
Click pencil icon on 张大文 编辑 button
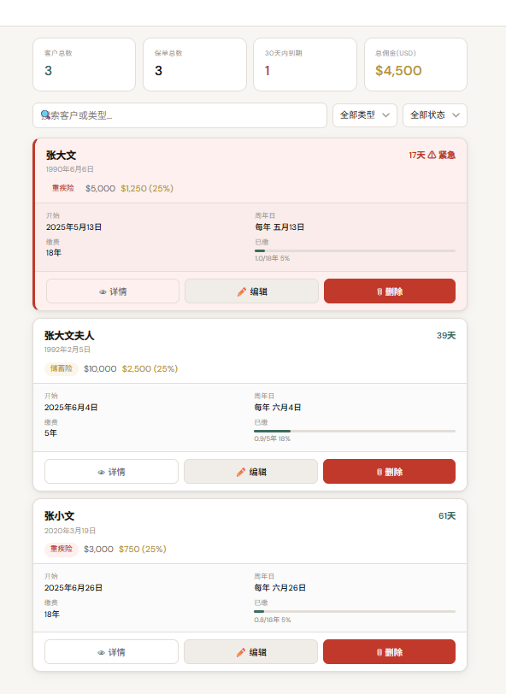[241, 291]
